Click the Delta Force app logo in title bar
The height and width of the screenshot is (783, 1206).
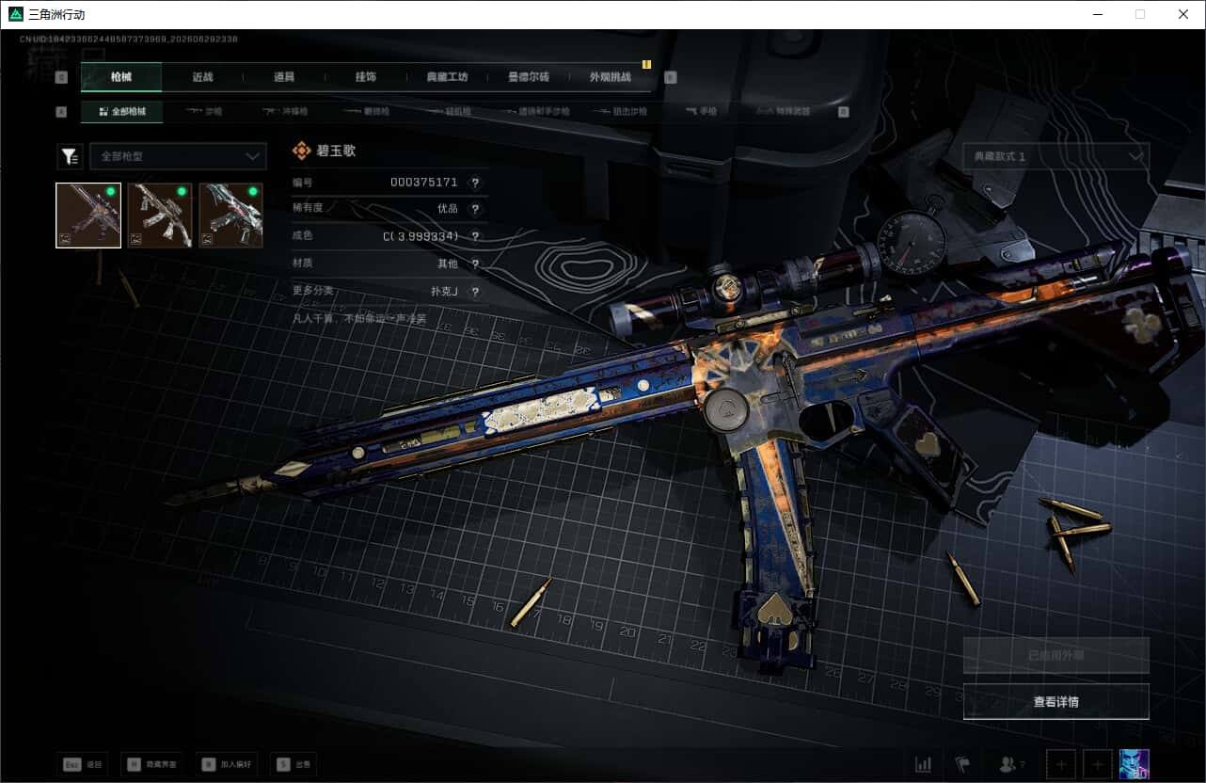16,14
